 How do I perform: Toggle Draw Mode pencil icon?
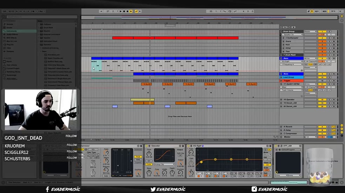[309, 11]
